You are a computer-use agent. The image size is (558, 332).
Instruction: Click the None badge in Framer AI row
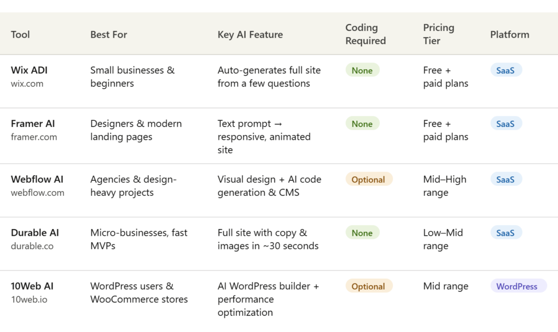click(362, 124)
